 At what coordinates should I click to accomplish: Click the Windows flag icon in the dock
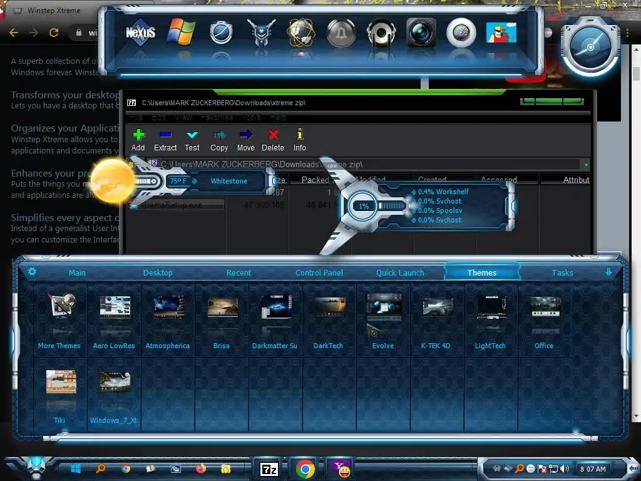[181, 32]
